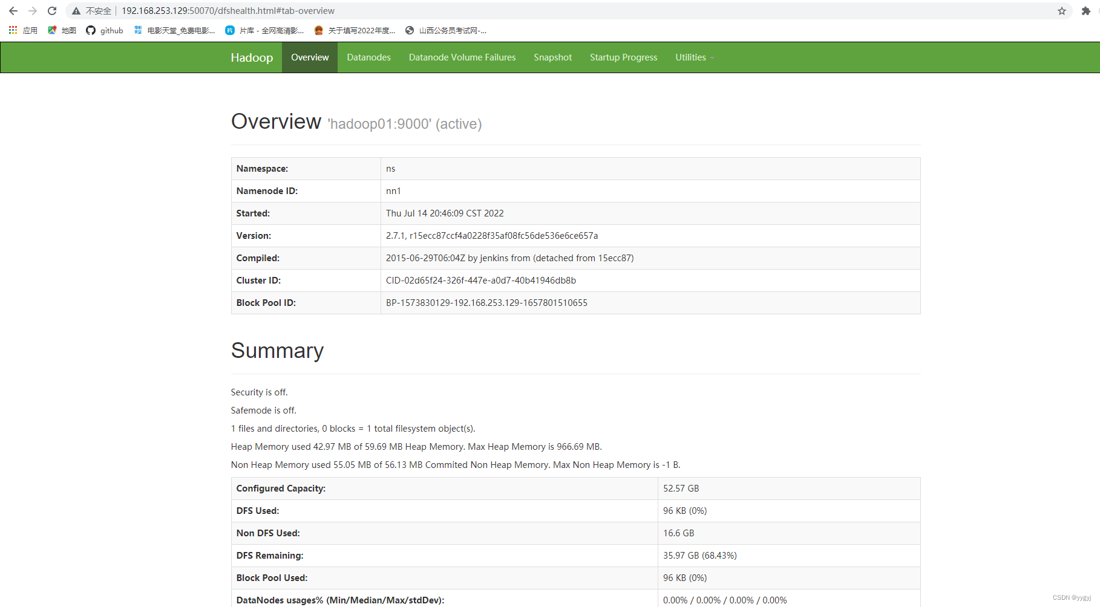Viewport: 1100px width, 607px height.
Task: Reload the page with refresh icon
Action: [x=52, y=11]
